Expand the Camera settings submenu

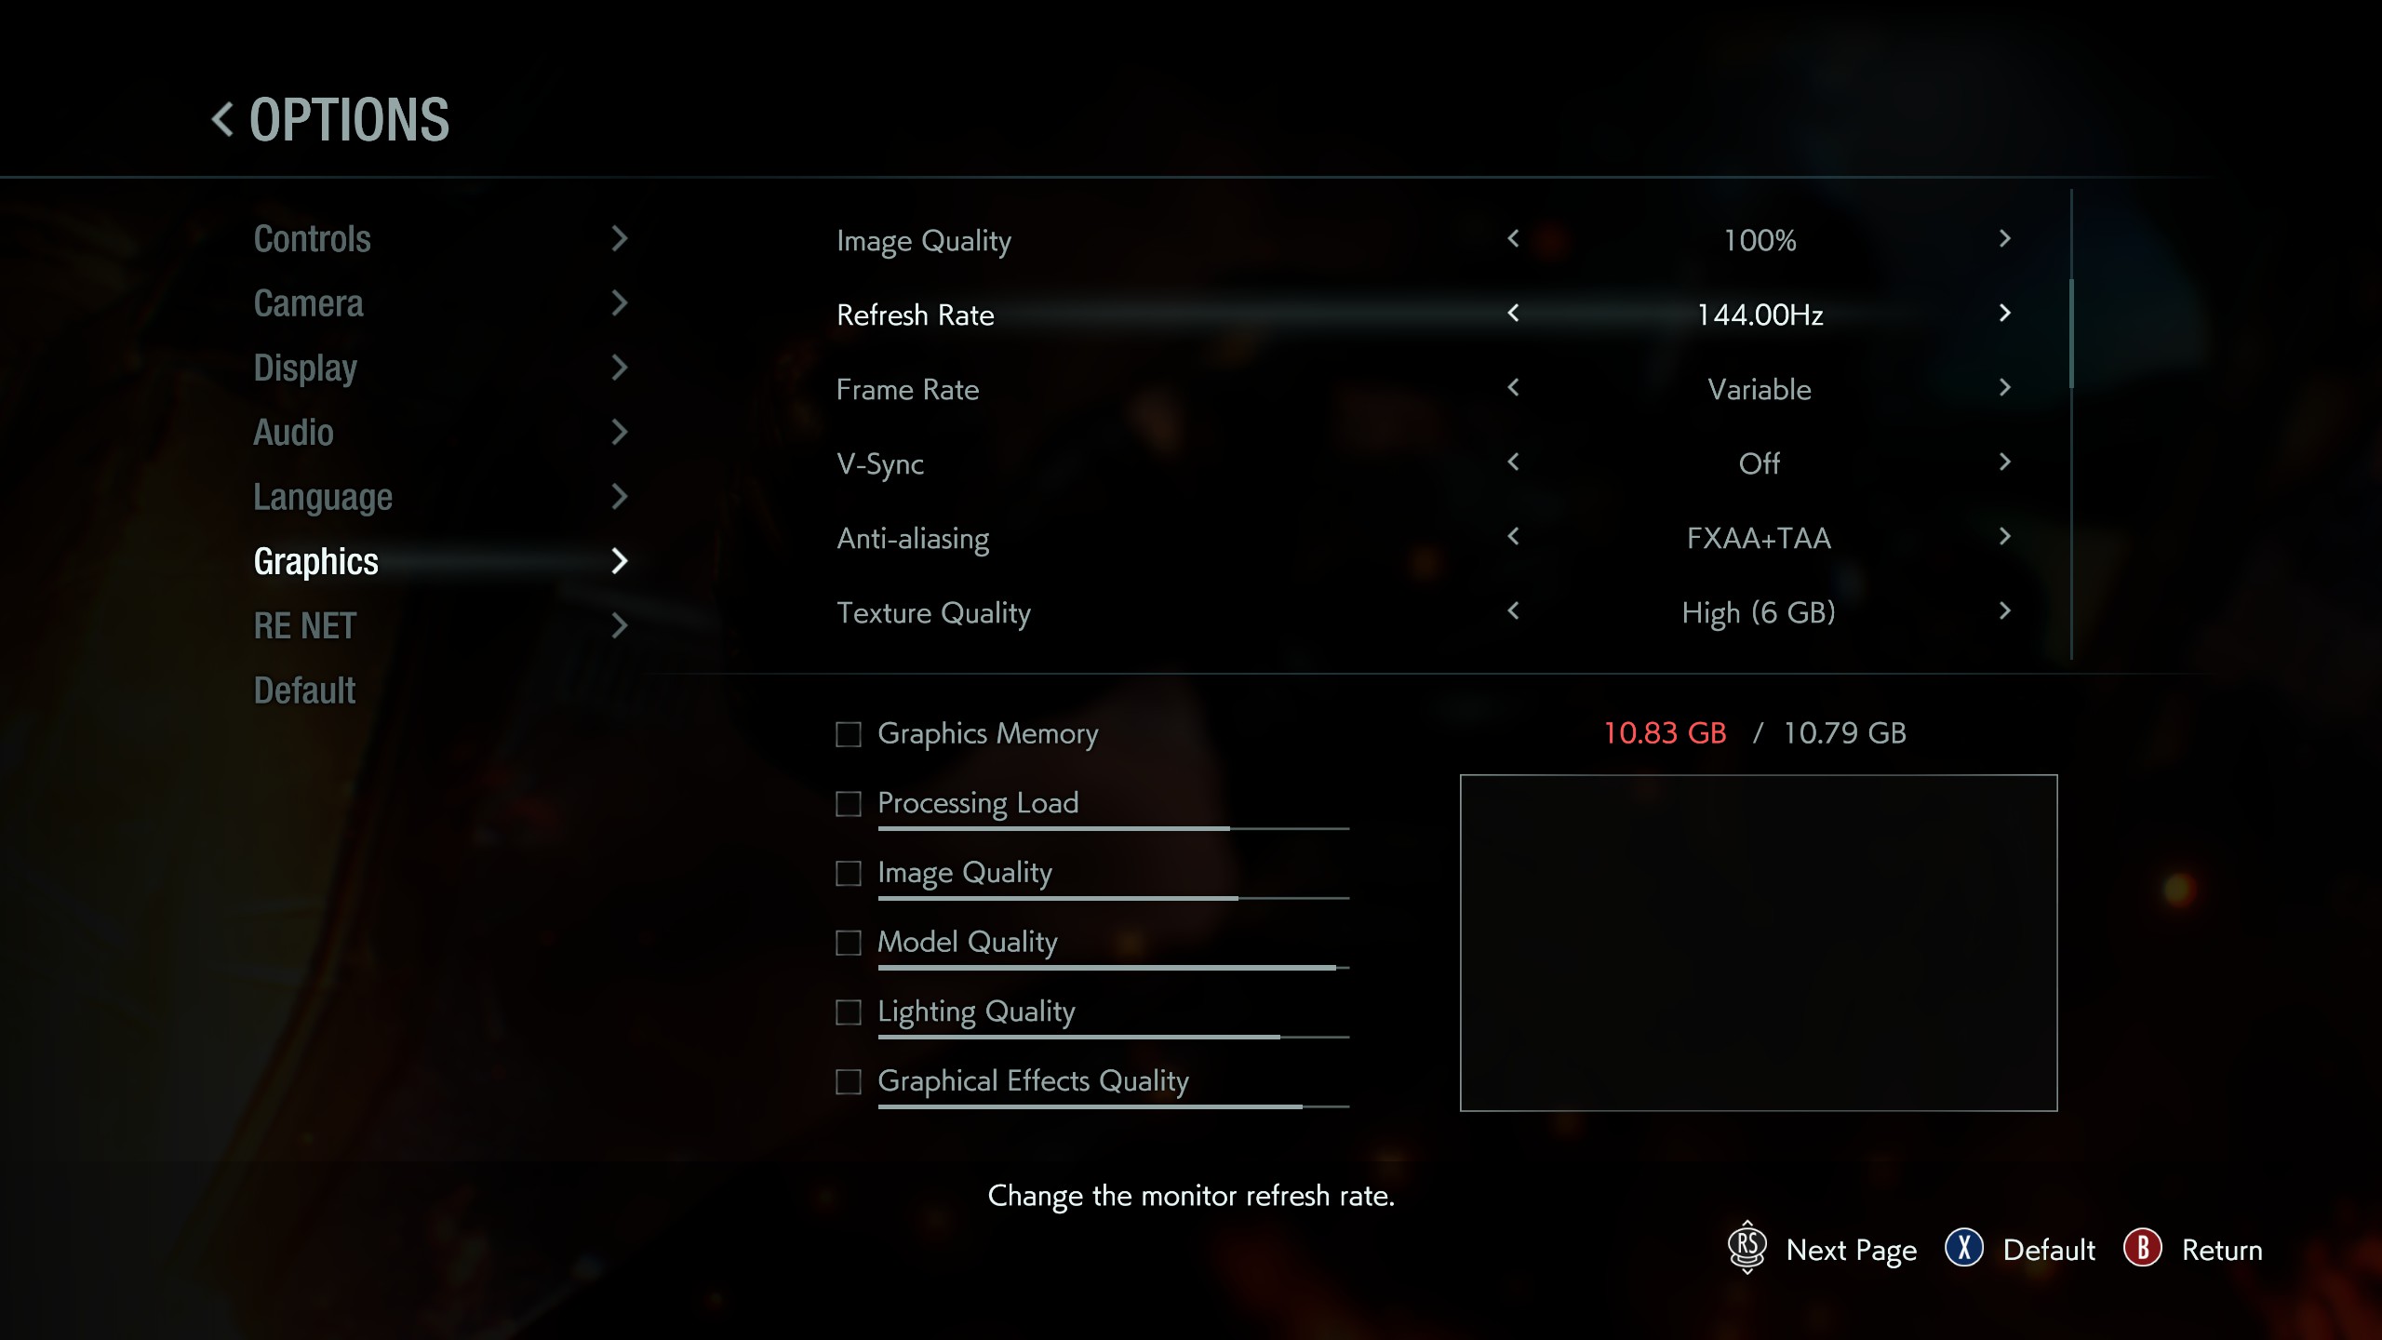tap(440, 301)
